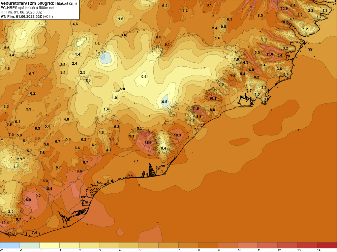The height and width of the screenshot is (252, 337).
Task: Click the 7.3 temperature value
Action: pos(32,218)
